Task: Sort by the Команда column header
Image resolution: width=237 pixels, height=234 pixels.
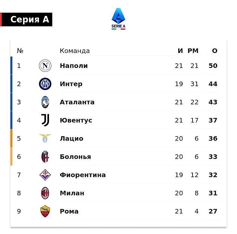Action: [75, 51]
